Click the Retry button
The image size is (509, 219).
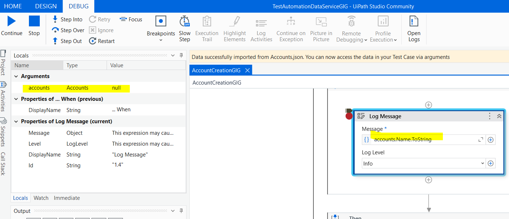tap(100, 20)
